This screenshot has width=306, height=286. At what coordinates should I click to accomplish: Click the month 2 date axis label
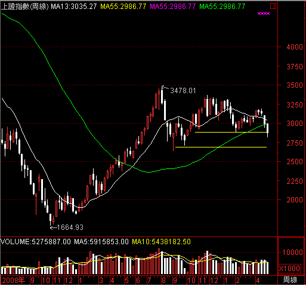tap(237, 281)
